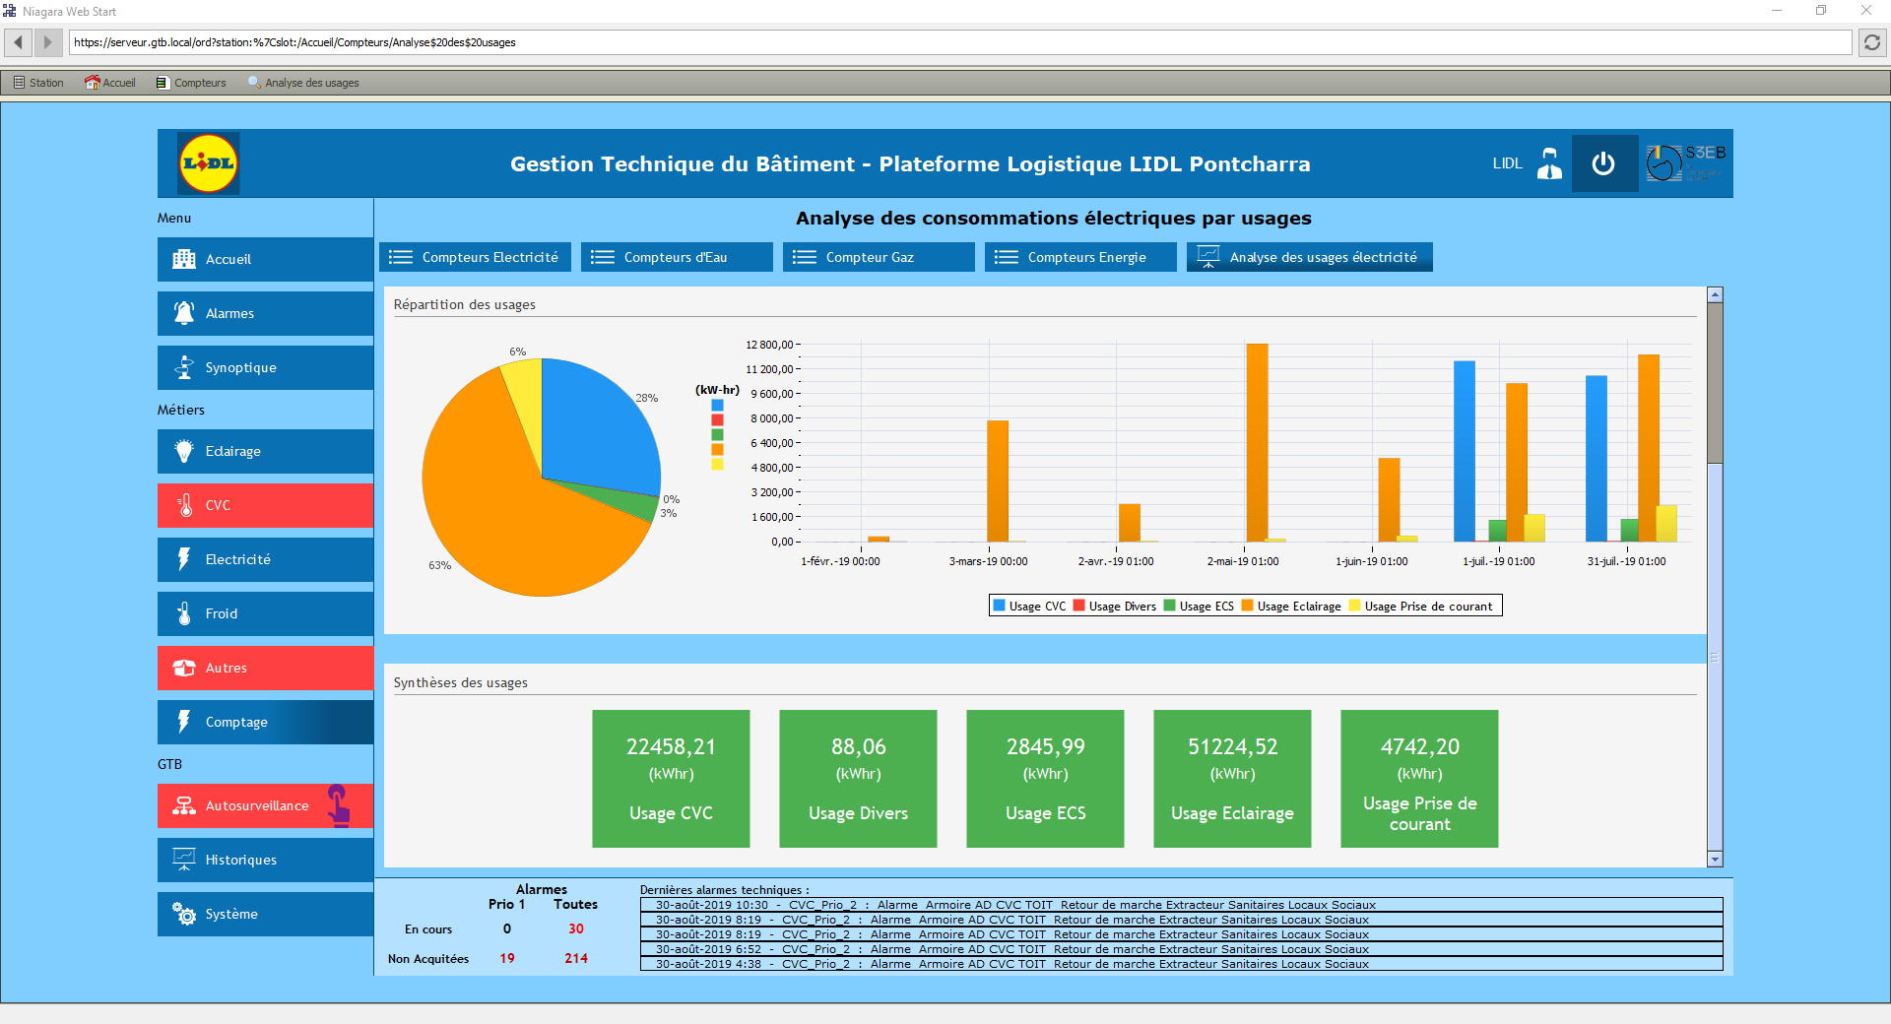Click the Autres box icon
The height and width of the screenshot is (1024, 1891).
click(184, 668)
